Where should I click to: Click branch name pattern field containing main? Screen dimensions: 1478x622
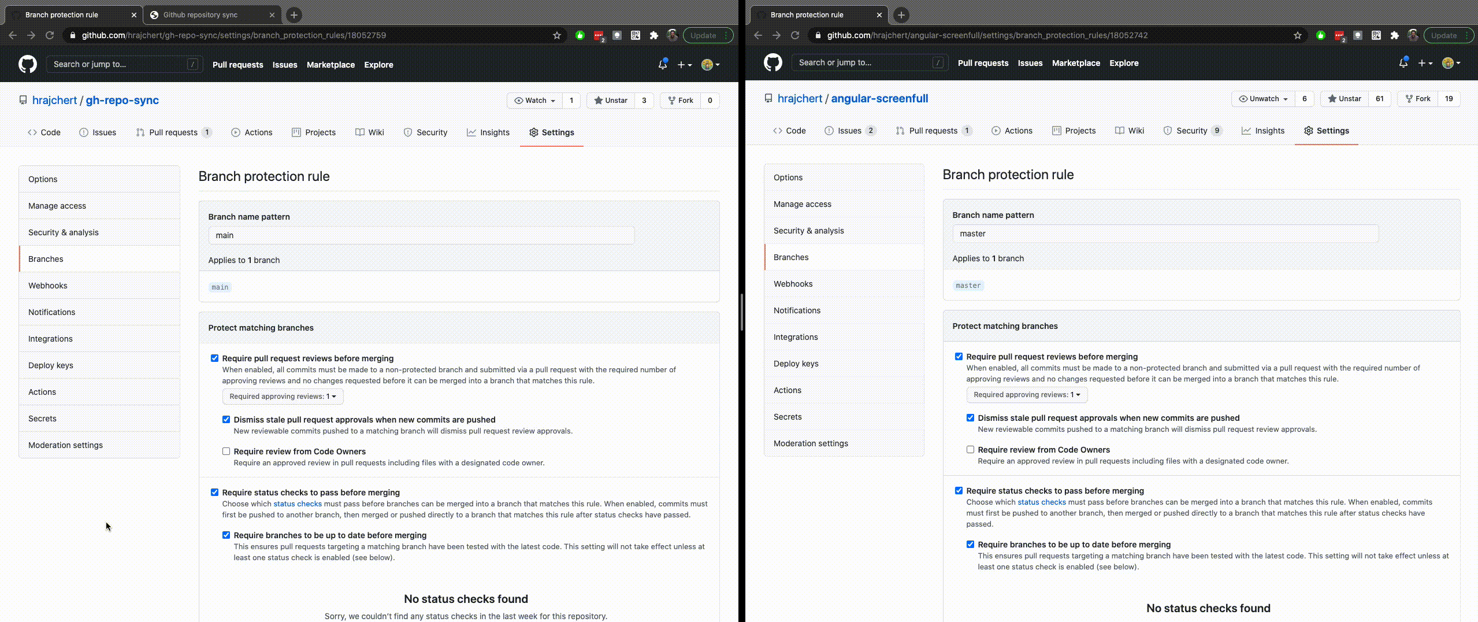point(421,235)
